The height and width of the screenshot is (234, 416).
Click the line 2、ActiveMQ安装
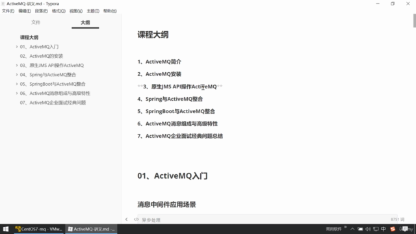[159, 74]
